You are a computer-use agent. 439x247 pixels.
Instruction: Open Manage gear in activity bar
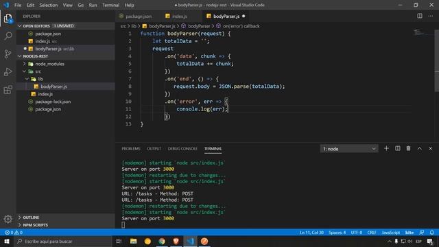pyautogui.click(x=8, y=219)
